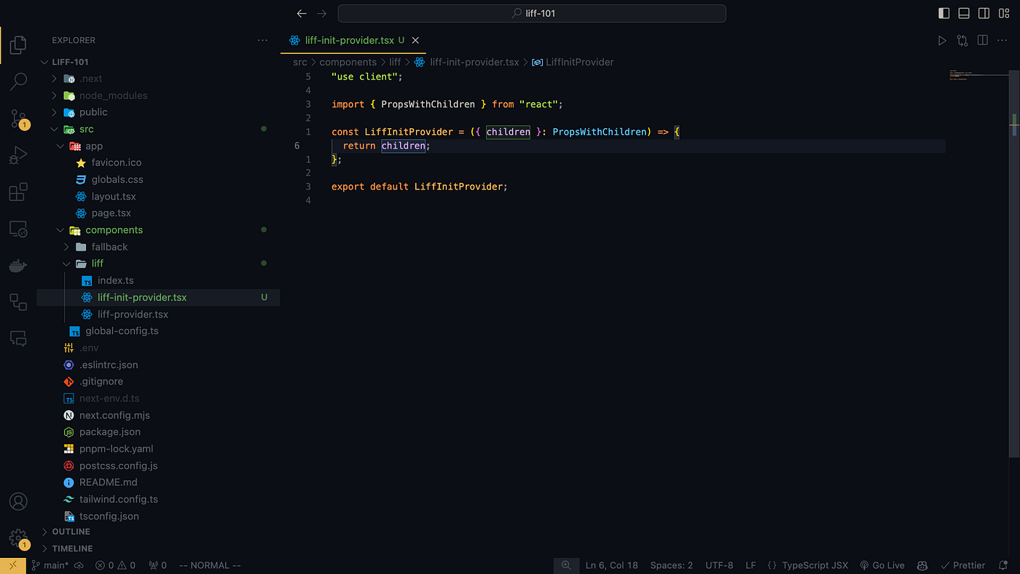Expand the node_modules folder
The height and width of the screenshot is (574, 1020).
pos(158,95)
